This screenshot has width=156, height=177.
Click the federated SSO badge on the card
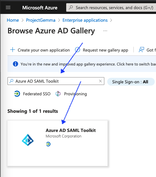click(48, 144)
